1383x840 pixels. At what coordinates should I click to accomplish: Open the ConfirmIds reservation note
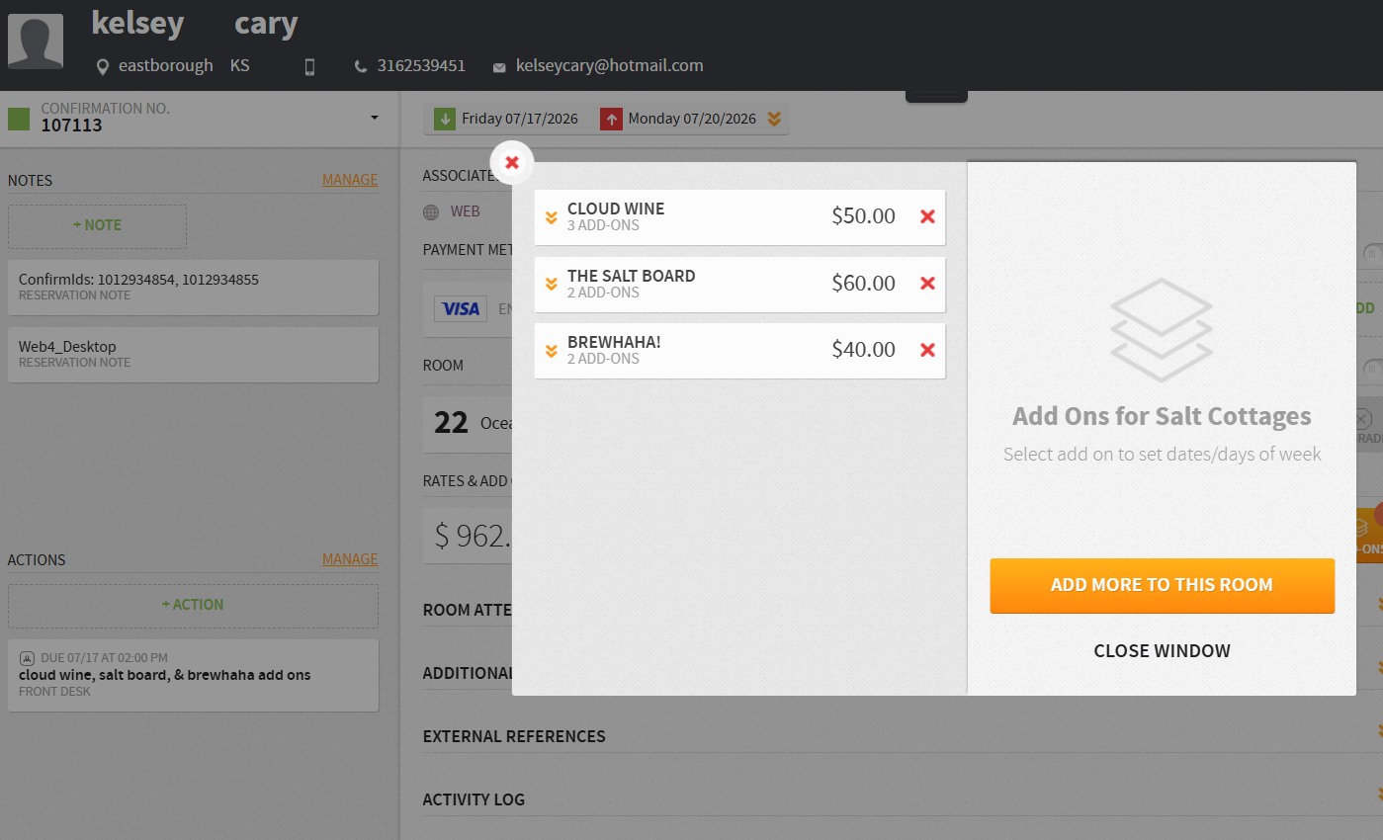point(193,288)
